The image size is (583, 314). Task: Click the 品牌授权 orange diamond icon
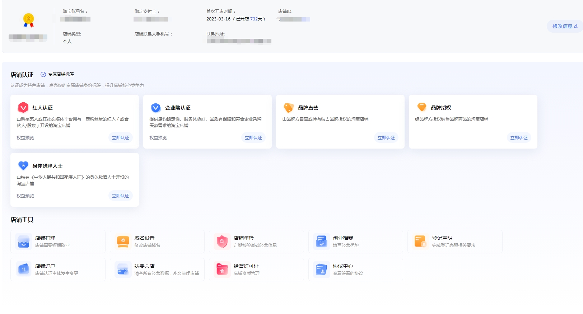point(422,107)
